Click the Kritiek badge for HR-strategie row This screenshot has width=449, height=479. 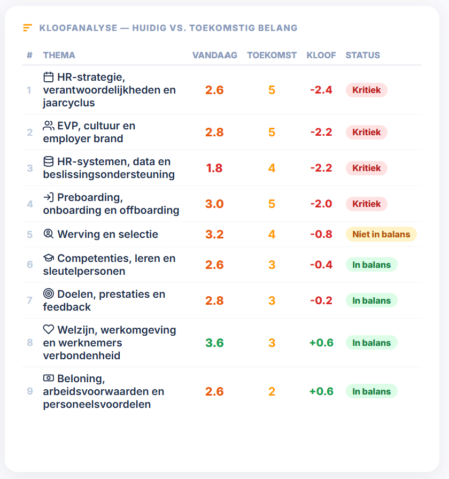coord(367,90)
